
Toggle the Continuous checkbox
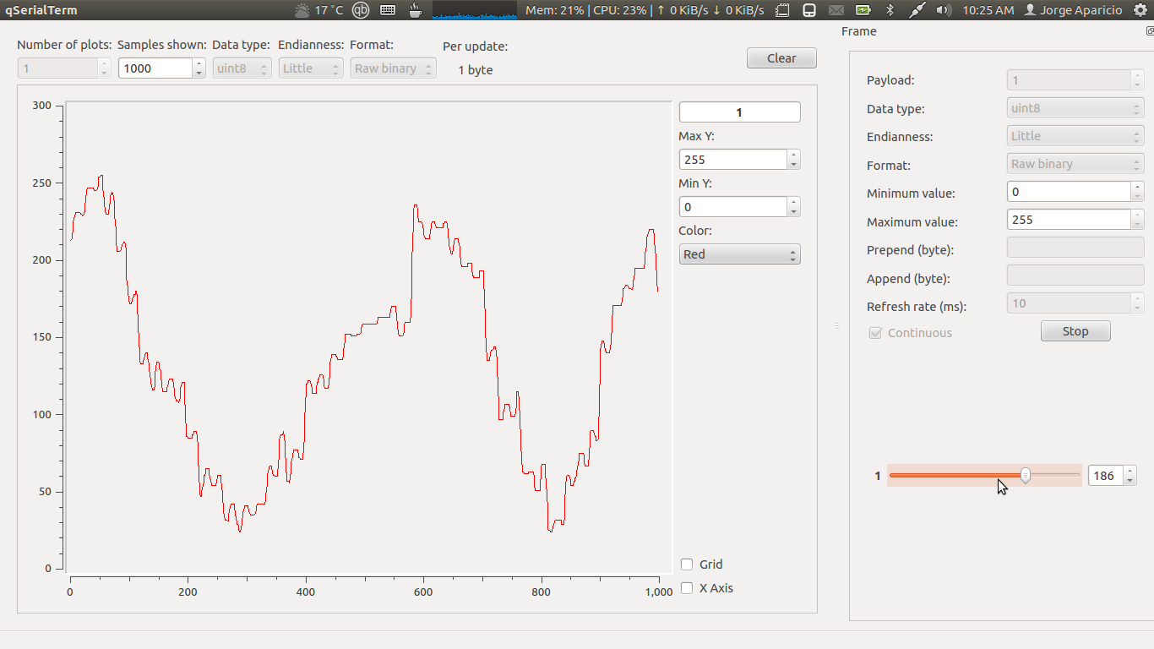click(875, 333)
